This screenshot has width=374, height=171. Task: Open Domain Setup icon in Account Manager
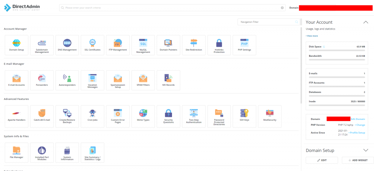[16, 45]
